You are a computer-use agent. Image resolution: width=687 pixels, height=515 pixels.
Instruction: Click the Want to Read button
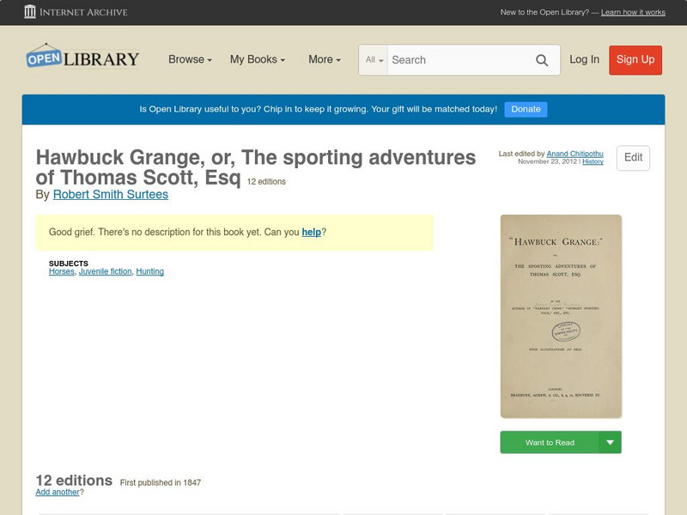click(x=550, y=443)
